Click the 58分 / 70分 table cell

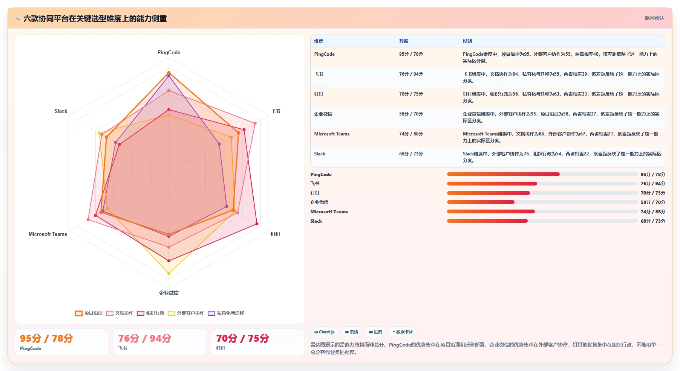pos(411,114)
